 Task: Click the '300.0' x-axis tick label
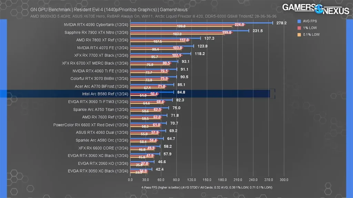pos(284,180)
